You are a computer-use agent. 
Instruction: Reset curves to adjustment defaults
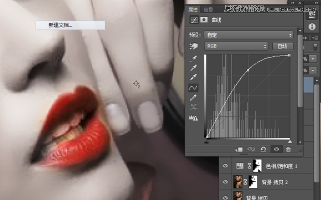tap(263, 149)
